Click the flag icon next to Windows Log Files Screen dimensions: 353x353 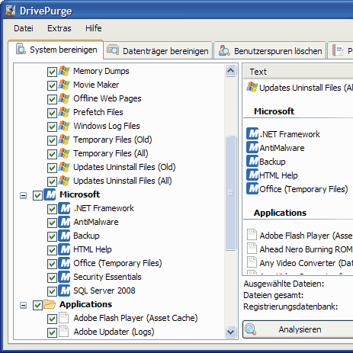pos(64,126)
